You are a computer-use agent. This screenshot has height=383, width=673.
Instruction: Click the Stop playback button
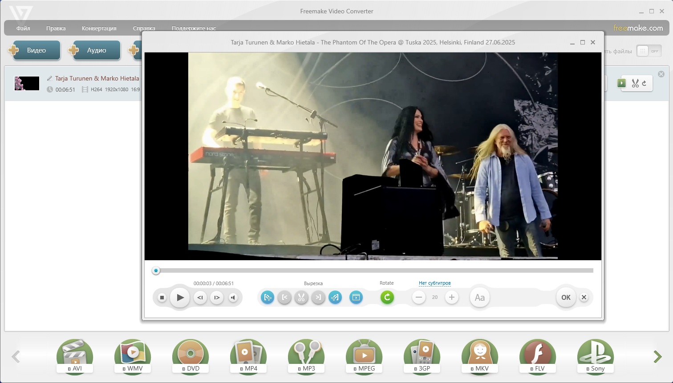point(162,298)
